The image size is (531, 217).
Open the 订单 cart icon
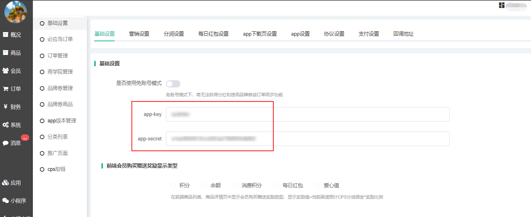[6, 89]
